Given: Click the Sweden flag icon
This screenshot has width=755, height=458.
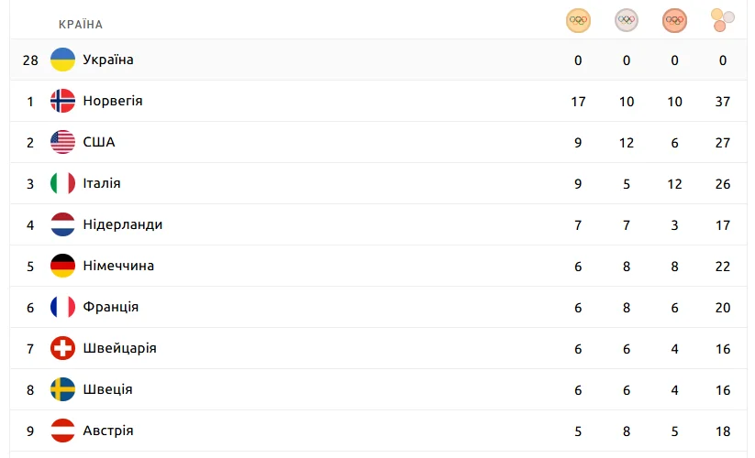Looking at the screenshot, I should (x=62, y=390).
